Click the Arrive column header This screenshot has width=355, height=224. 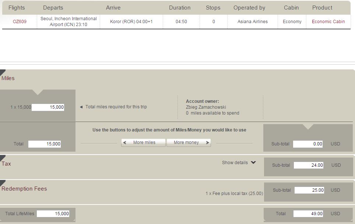coord(113,8)
